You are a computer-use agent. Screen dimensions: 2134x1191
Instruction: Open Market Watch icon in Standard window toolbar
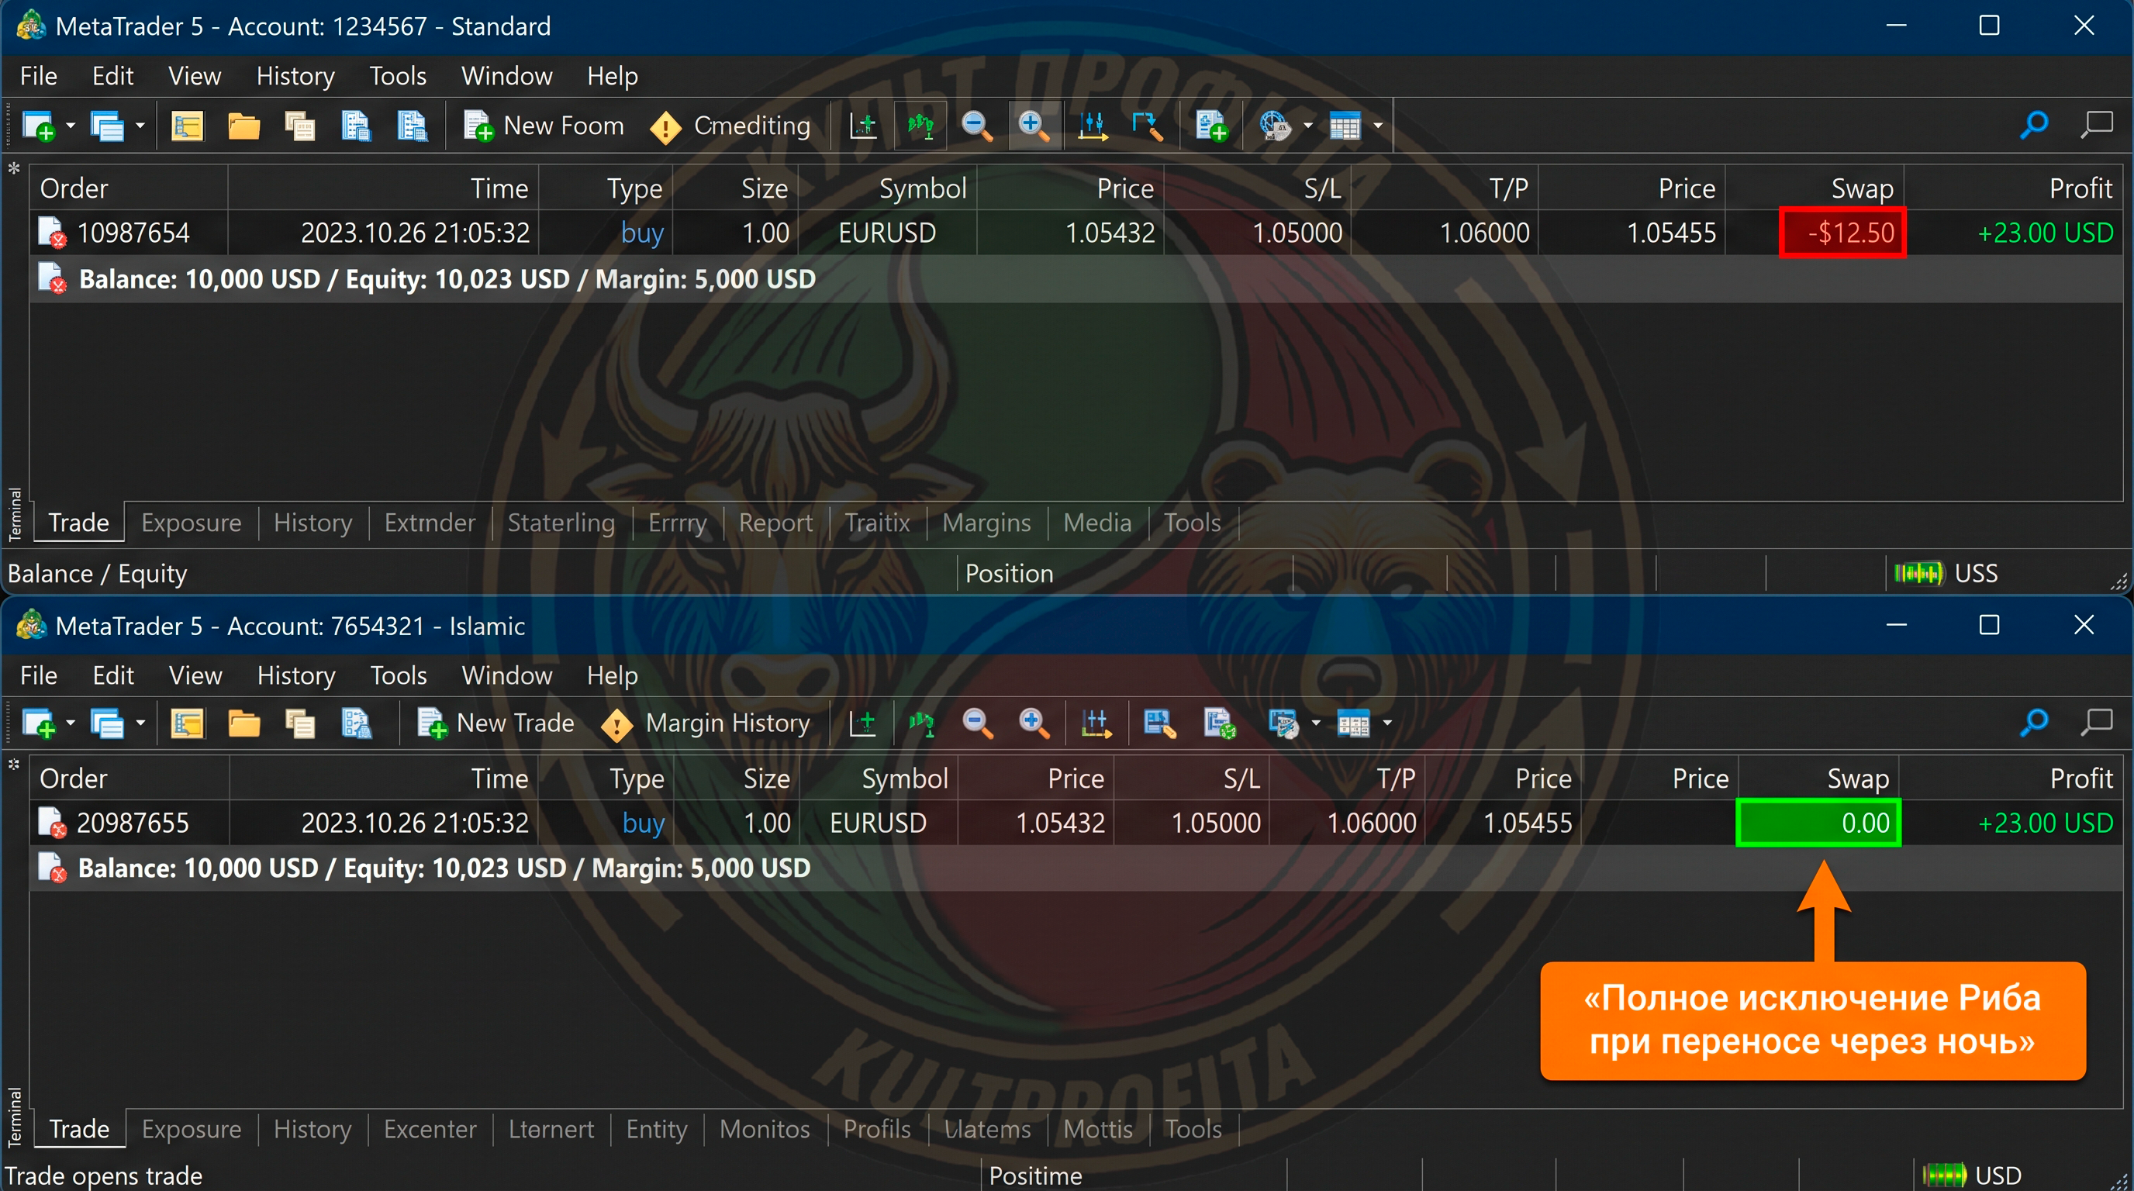187,126
